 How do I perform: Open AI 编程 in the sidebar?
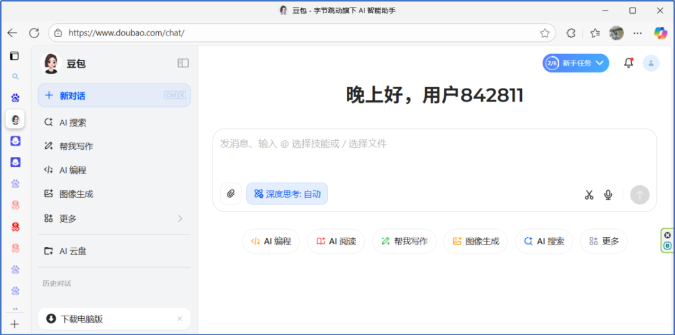tap(114, 170)
